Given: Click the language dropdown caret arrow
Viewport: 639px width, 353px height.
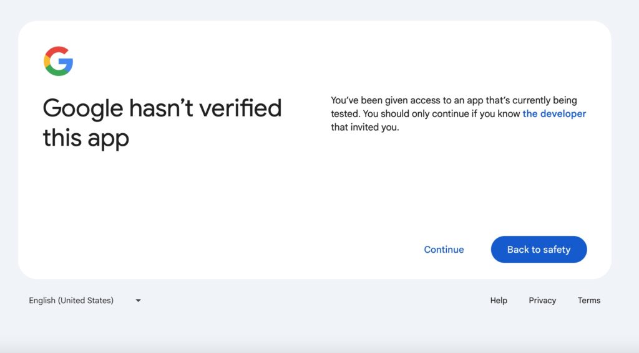Looking at the screenshot, I should (x=138, y=301).
